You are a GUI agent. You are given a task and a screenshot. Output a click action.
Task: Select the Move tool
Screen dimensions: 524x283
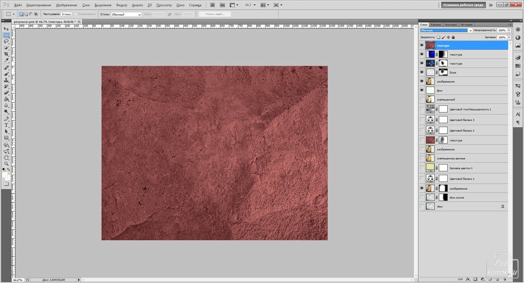click(6, 29)
